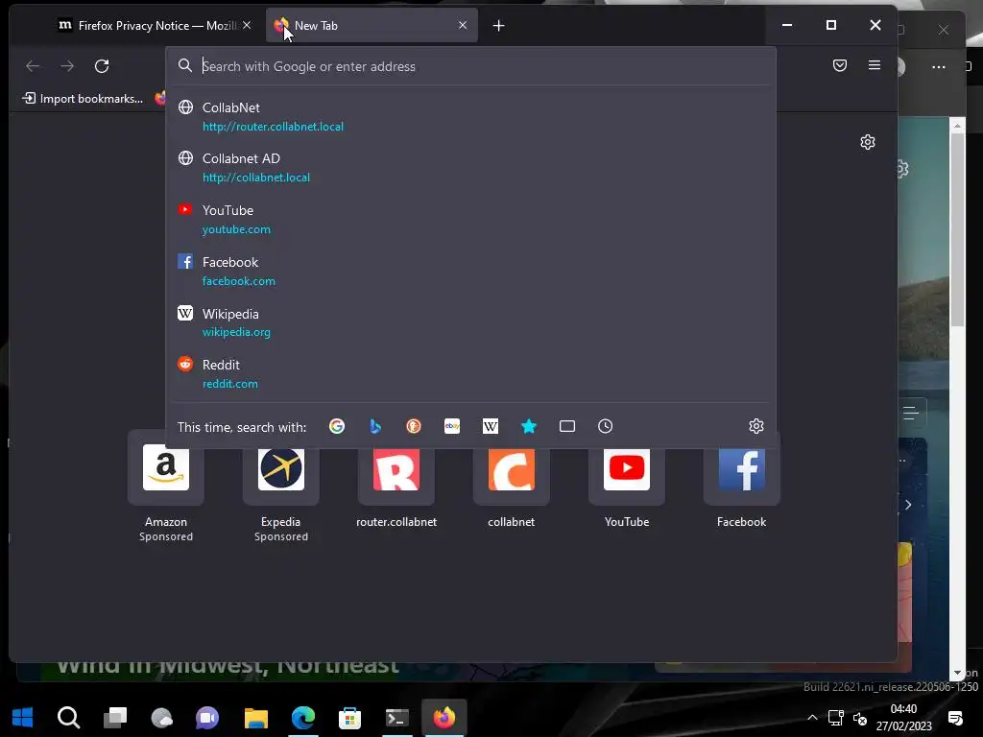Open the Save to Pocket button

pos(840,65)
